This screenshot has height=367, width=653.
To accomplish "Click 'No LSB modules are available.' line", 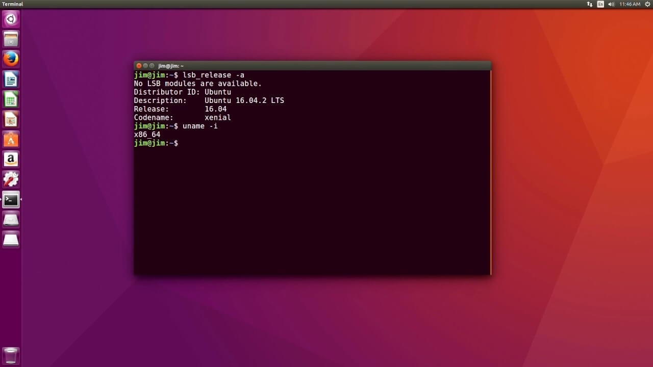I will click(198, 84).
